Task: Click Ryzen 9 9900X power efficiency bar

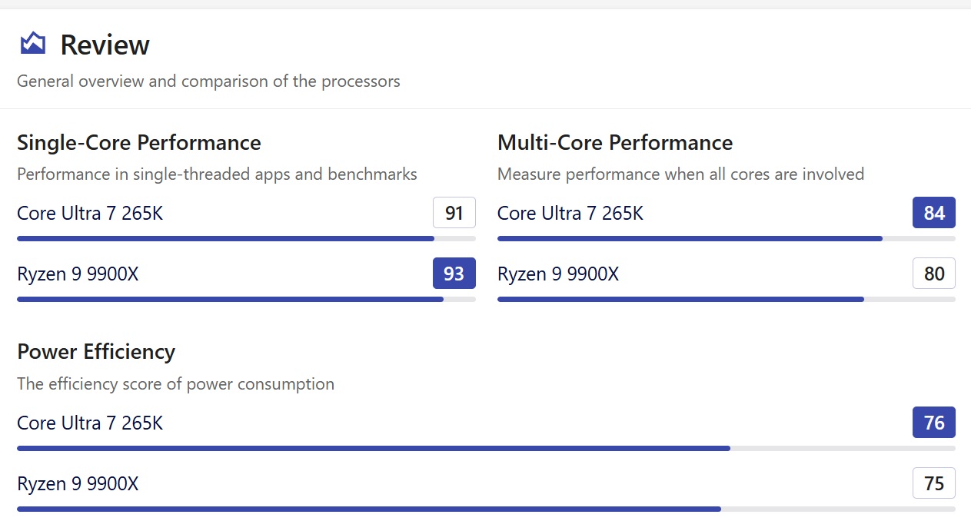Action: pyautogui.click(x=486, y=509)
